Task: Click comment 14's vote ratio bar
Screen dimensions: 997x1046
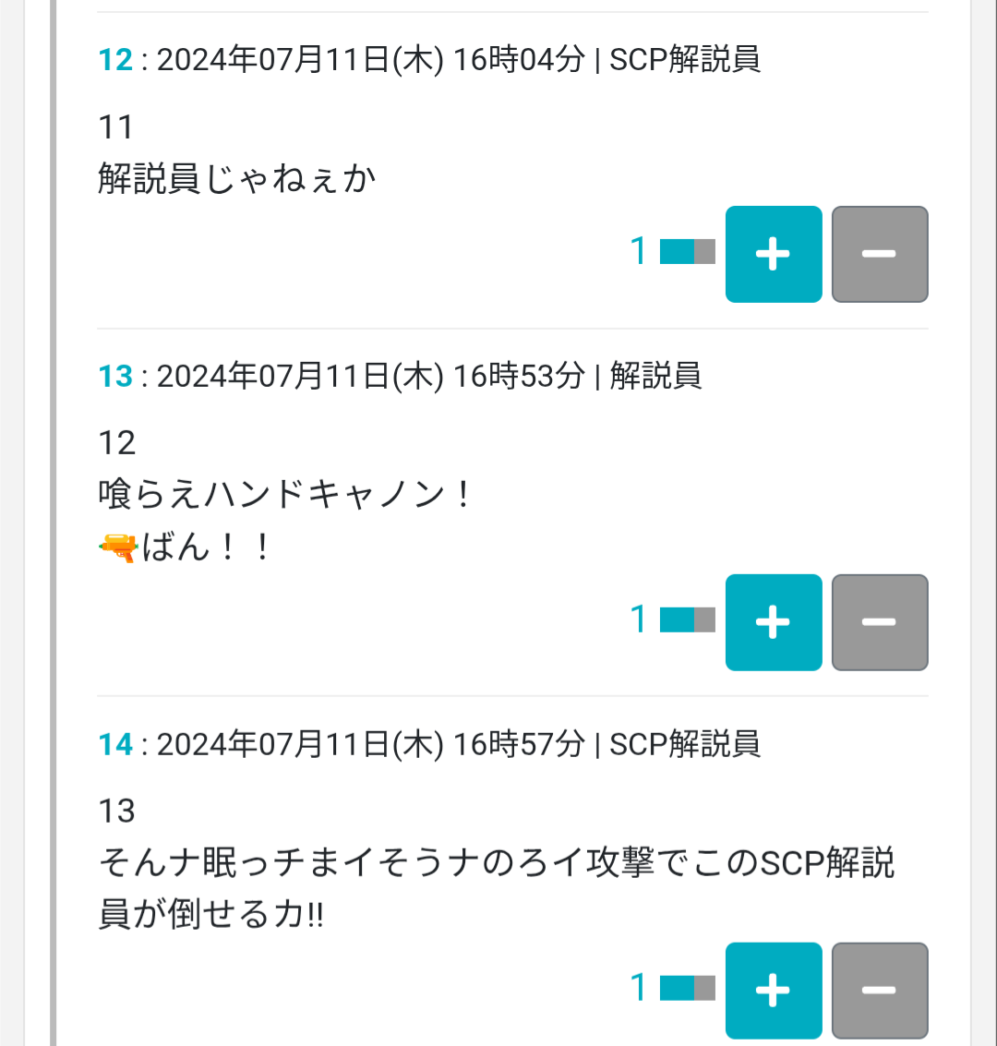Action: [688, 988]
